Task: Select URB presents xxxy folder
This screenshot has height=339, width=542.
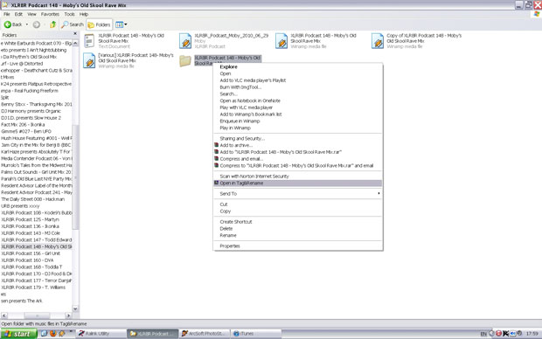Action: (x=20, y=206)
